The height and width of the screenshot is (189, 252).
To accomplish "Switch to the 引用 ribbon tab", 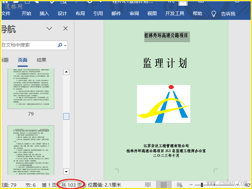I will [98, 14].
